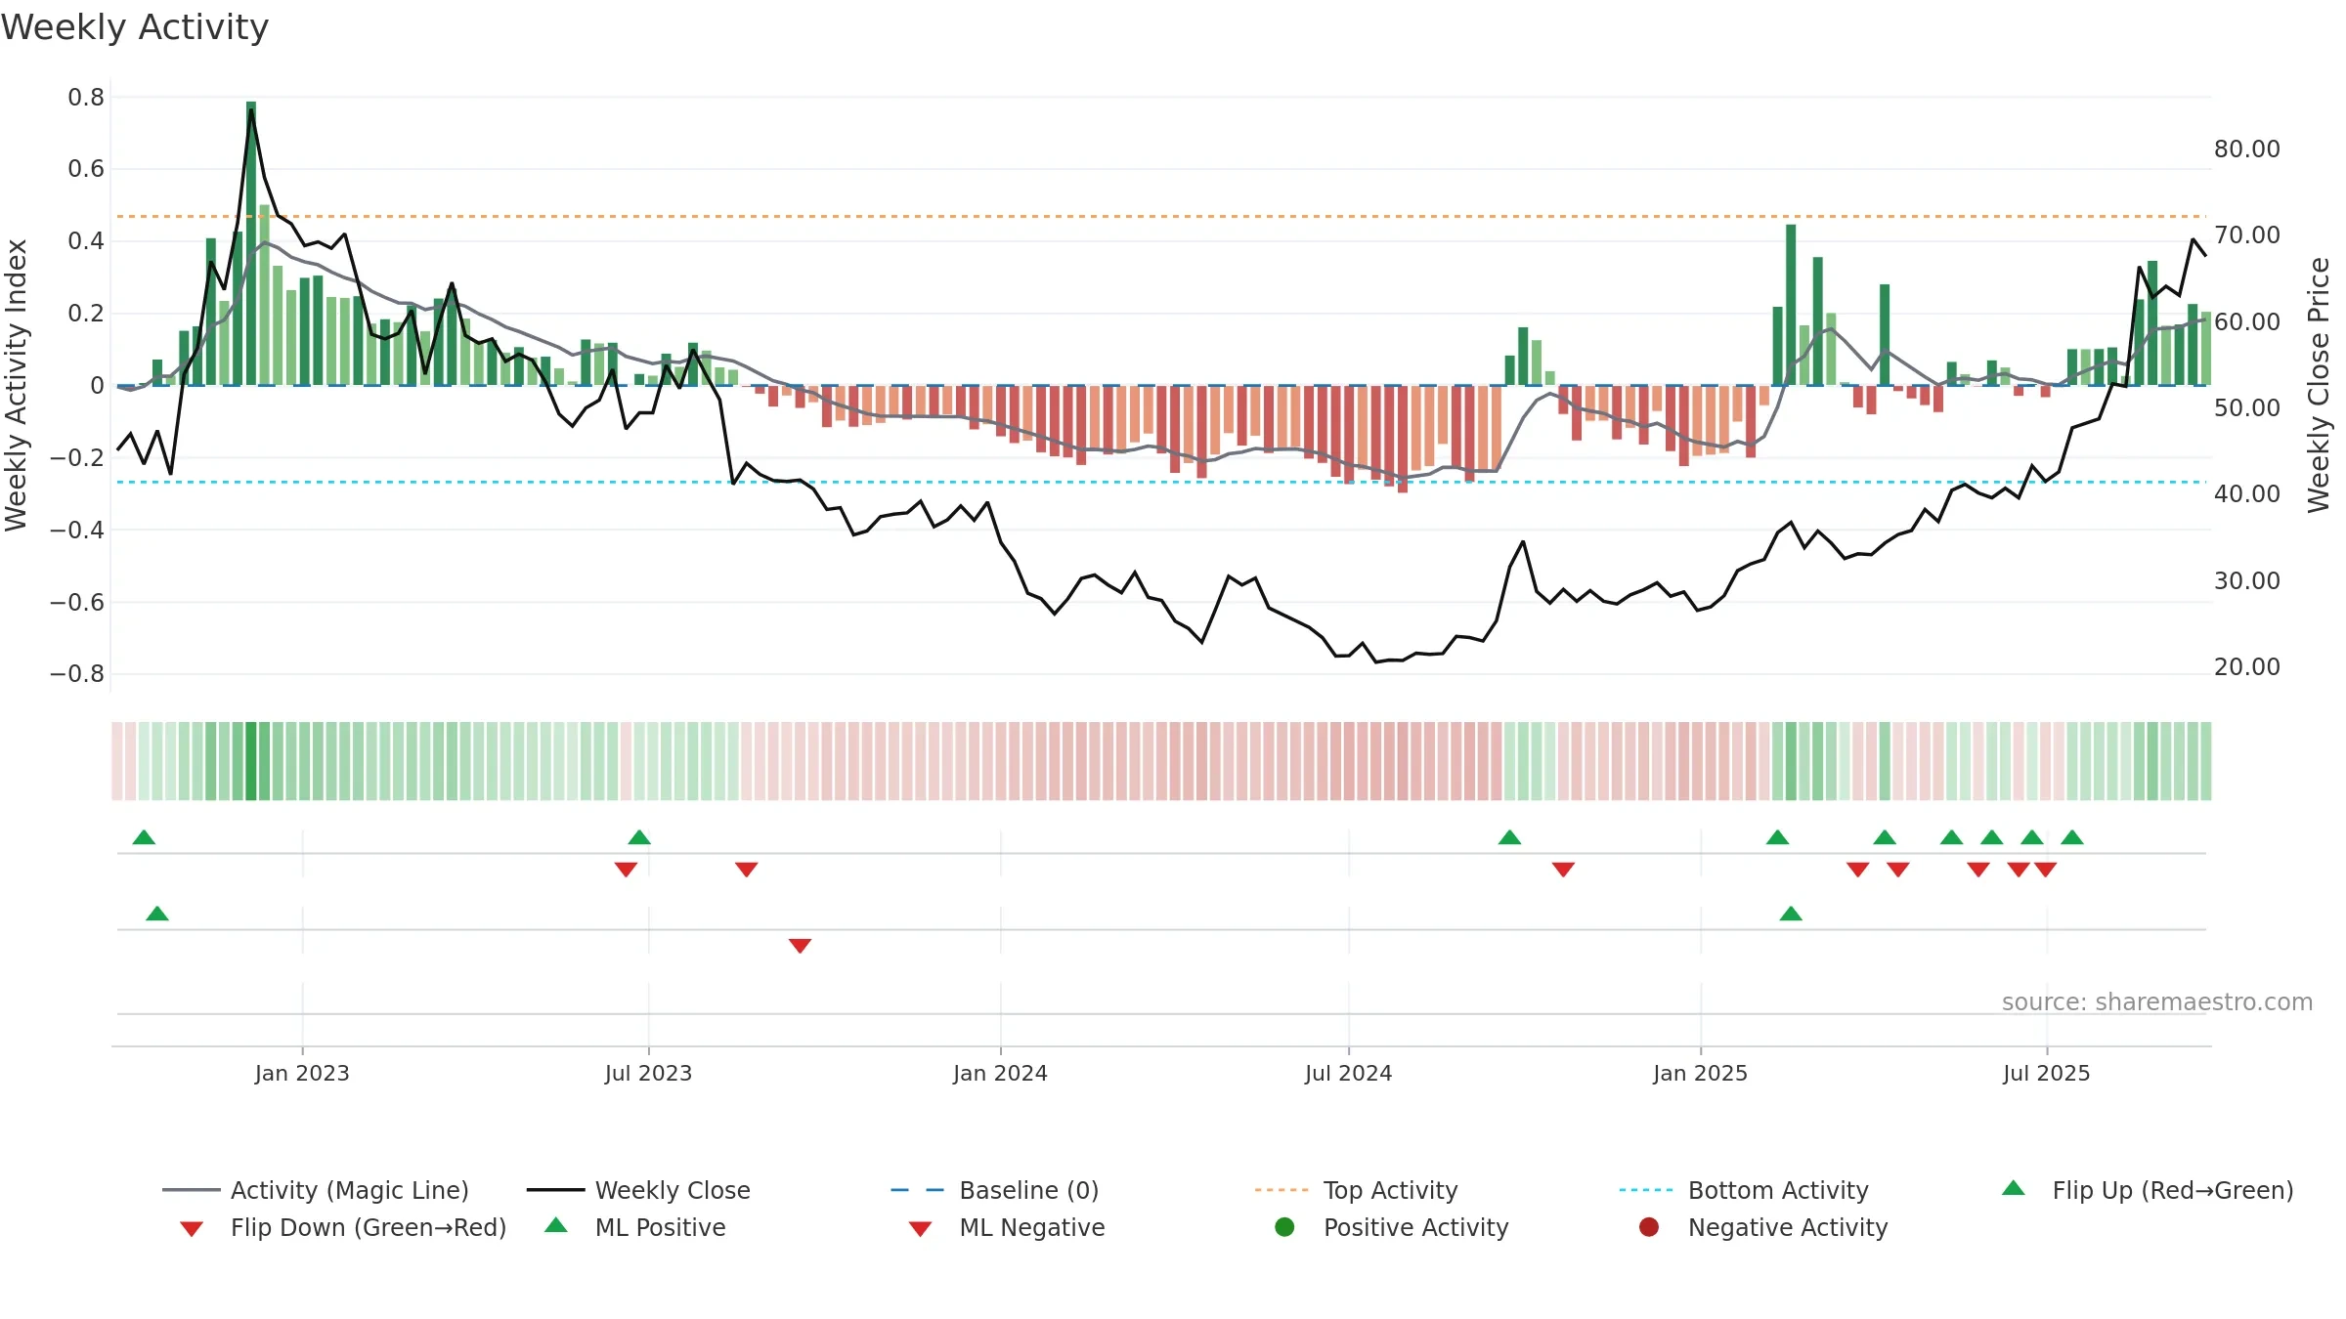Click the Jan 2024 x-axis label
Viewport: 2346px width, 1319px height.
point(1000,1073)
